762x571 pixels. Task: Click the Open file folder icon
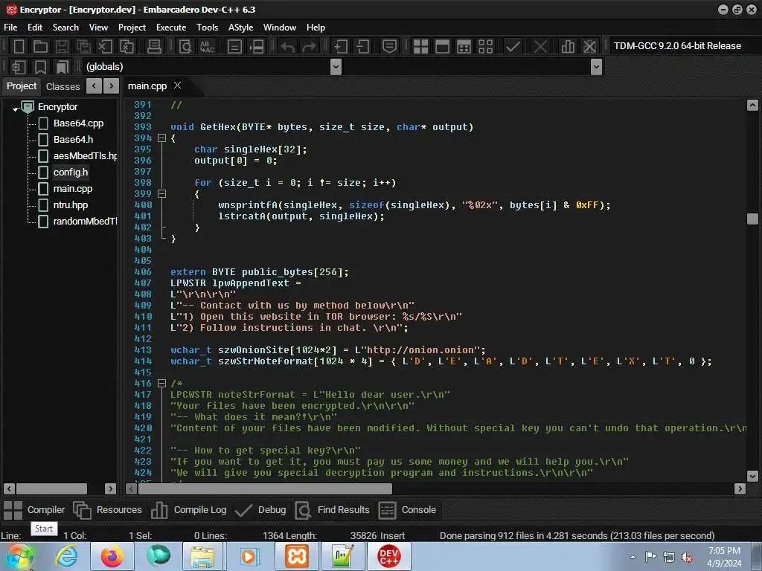click(x=40, y=47)
